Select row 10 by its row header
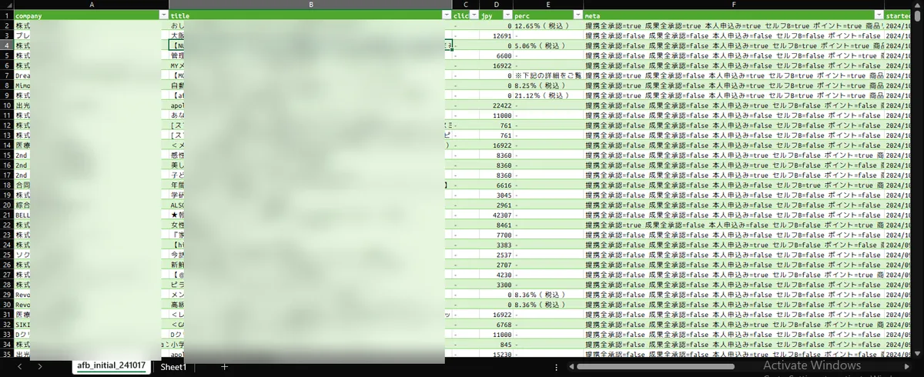The image size is (924, 377). click(7, 105)
